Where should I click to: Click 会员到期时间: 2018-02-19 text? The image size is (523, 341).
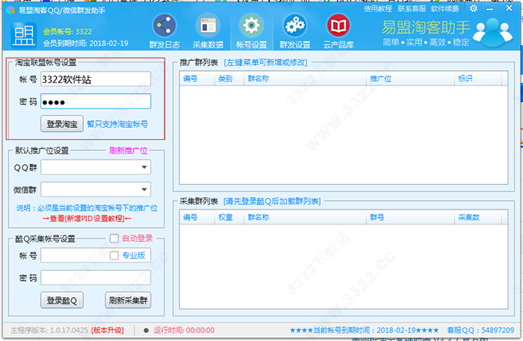[85, 43]
